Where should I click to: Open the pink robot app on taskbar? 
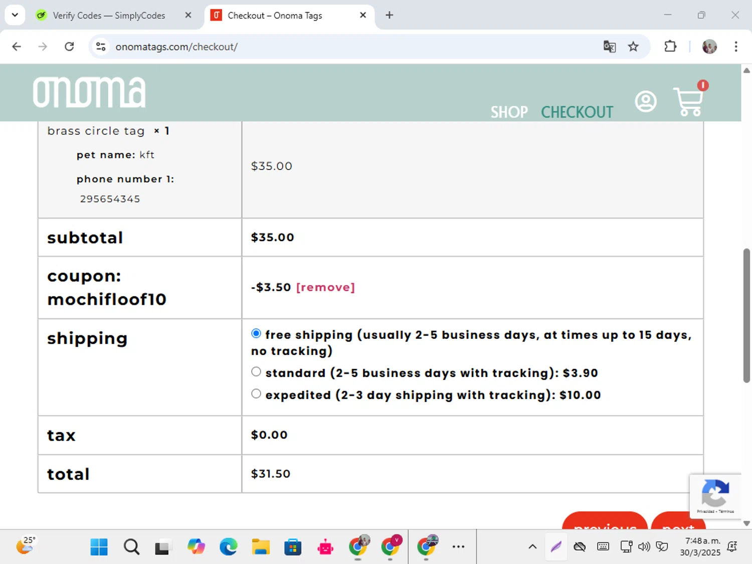tap(325, 547)
